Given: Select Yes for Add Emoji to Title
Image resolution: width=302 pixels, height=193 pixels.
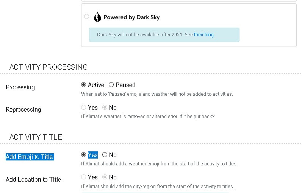Looking at the screenshot, I should pyautogui.click(x=83, y=155).
